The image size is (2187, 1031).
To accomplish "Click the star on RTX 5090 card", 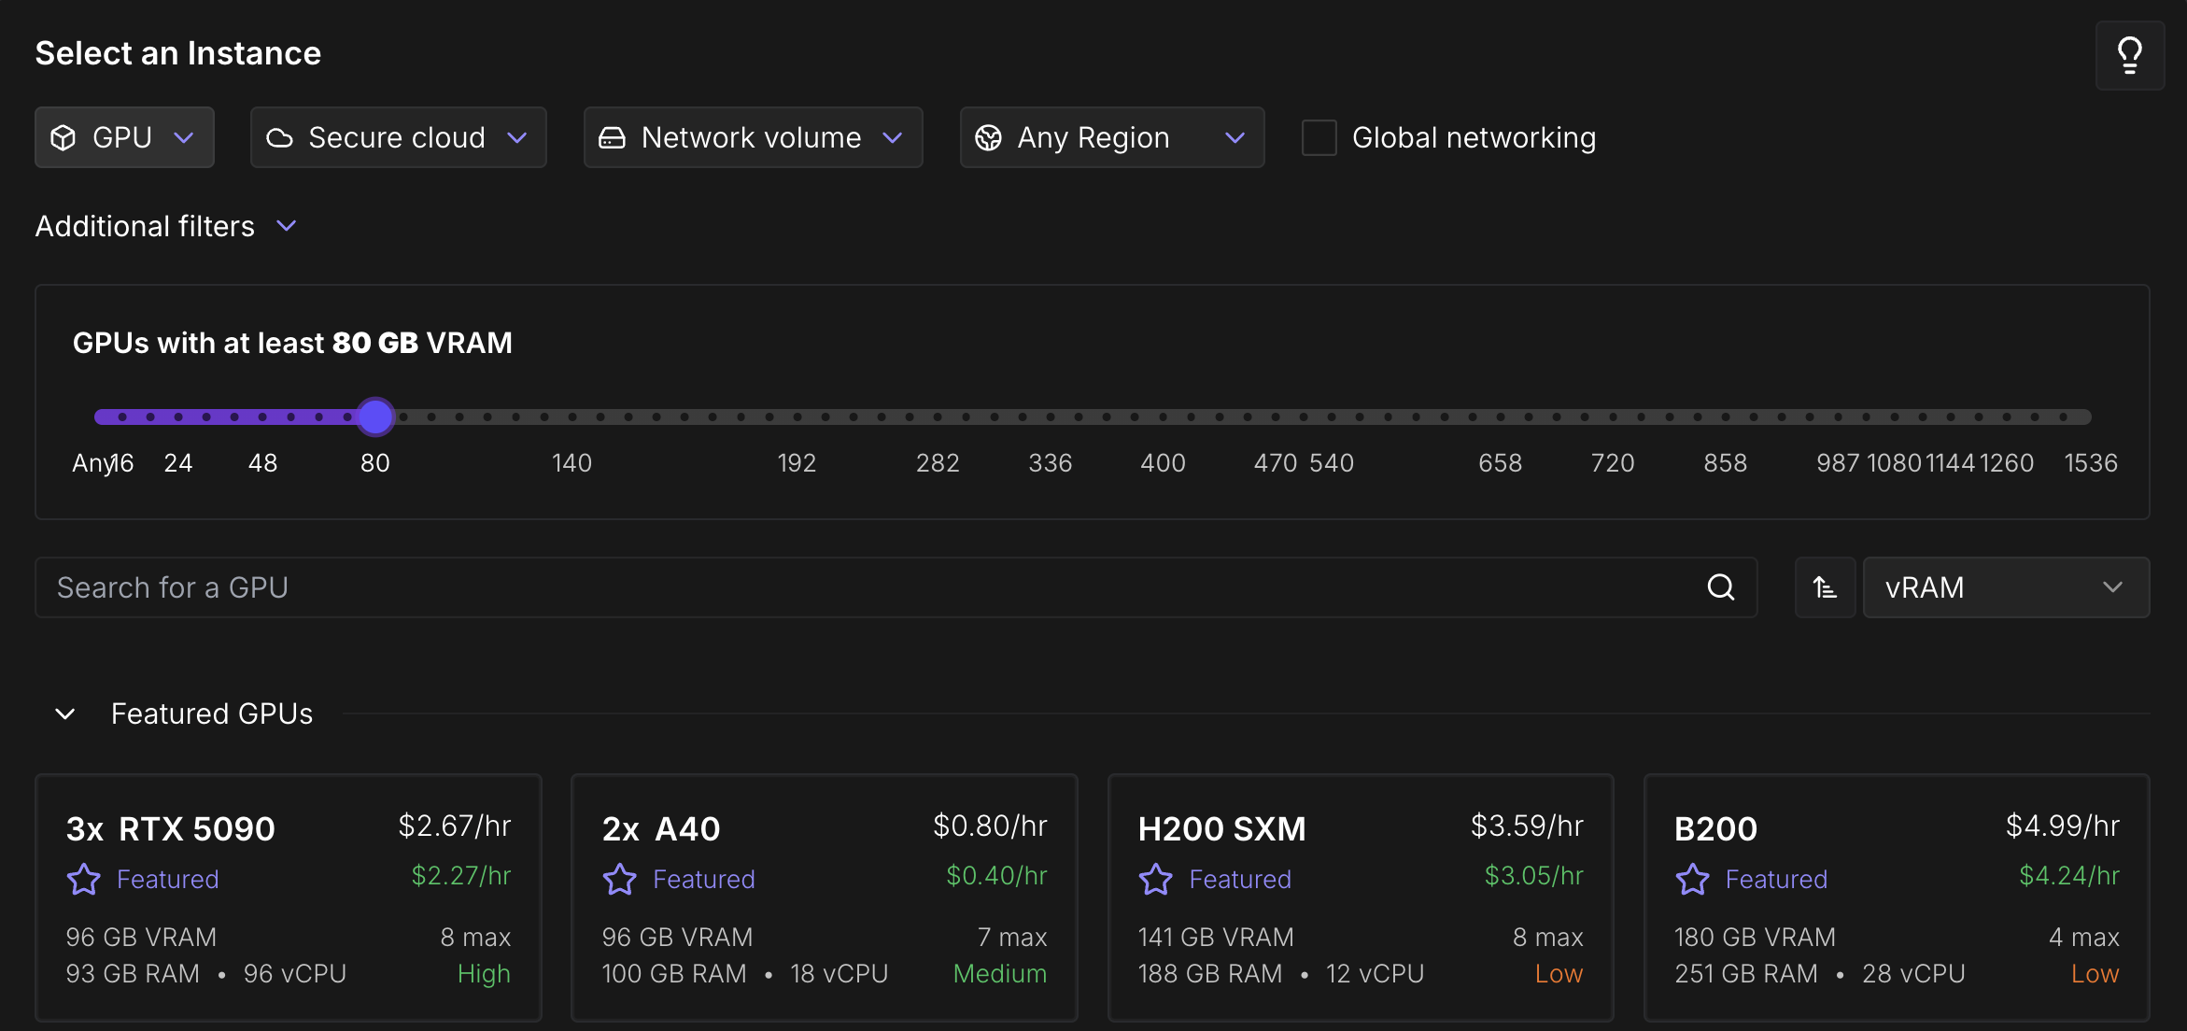I will [84, 879].
